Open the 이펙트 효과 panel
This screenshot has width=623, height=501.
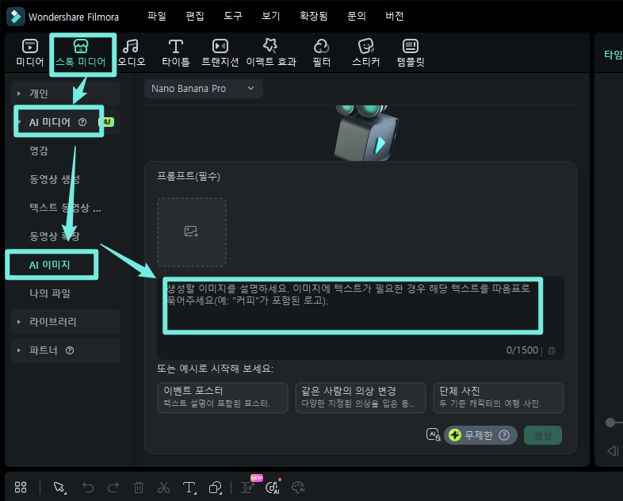click(271, 53)
